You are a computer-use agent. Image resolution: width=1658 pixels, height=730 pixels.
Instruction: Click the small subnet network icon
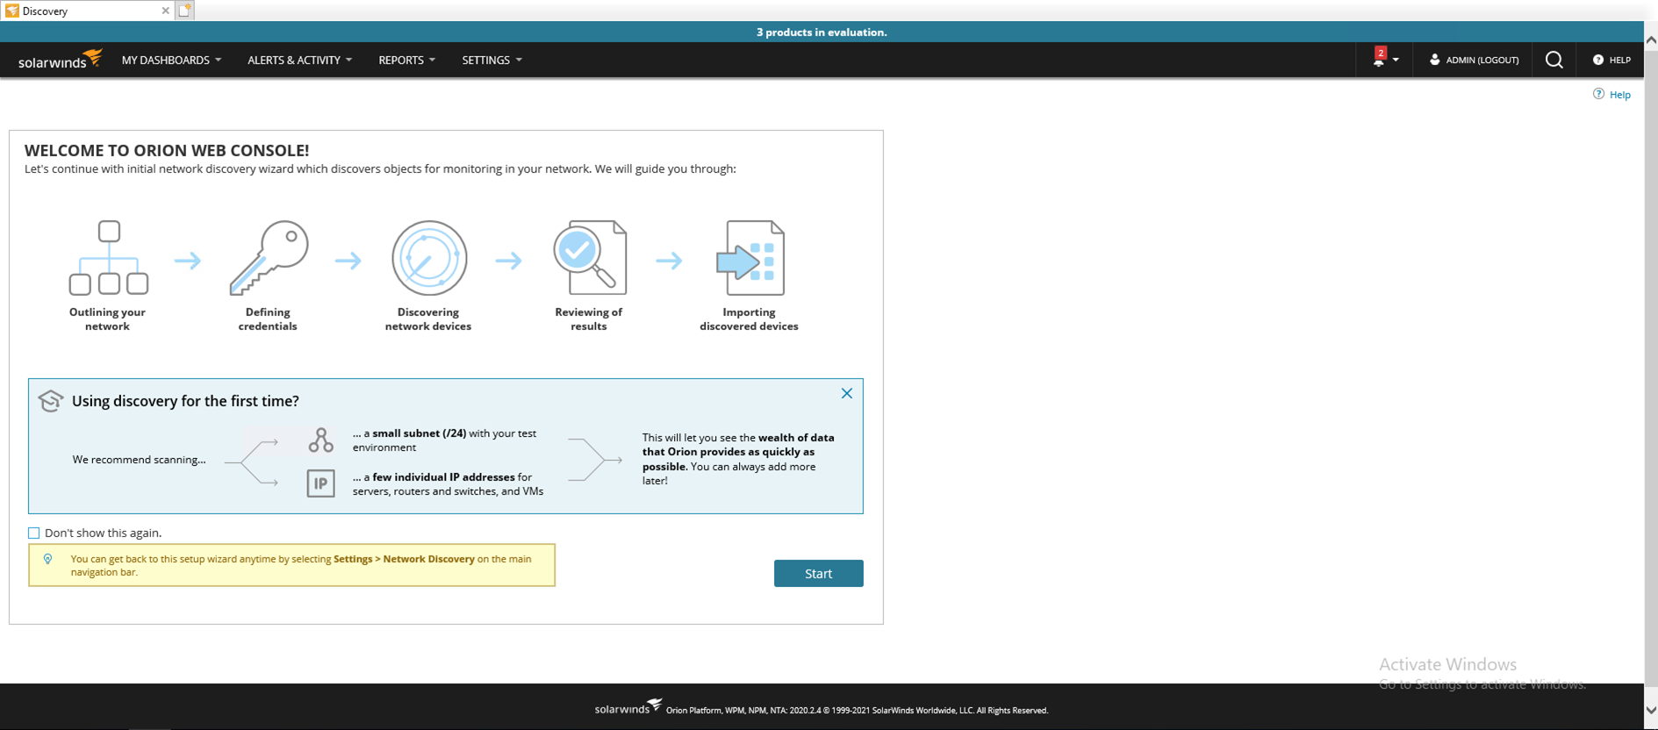(x=320, y=440)
